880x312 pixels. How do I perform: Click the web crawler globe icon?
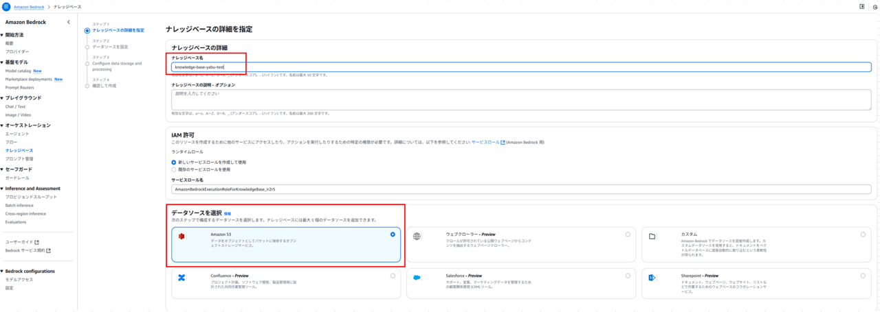click(417, 236)
